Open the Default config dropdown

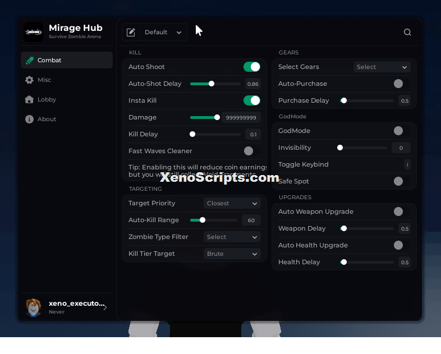163,32
